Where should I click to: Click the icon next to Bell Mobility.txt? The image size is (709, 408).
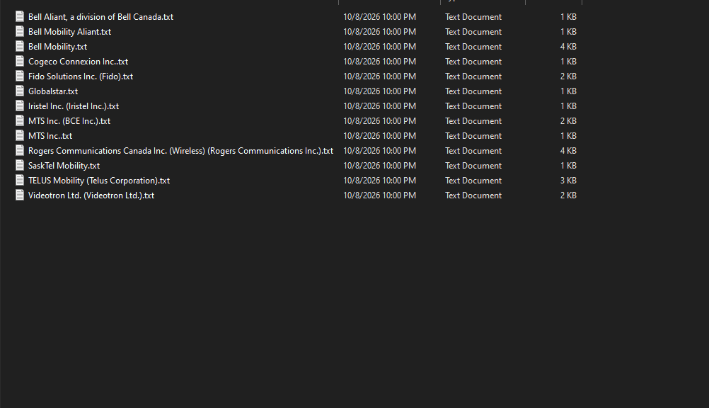20,47
